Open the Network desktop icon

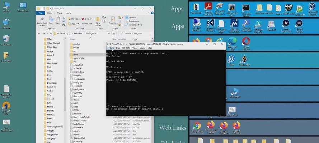[6, 24]
